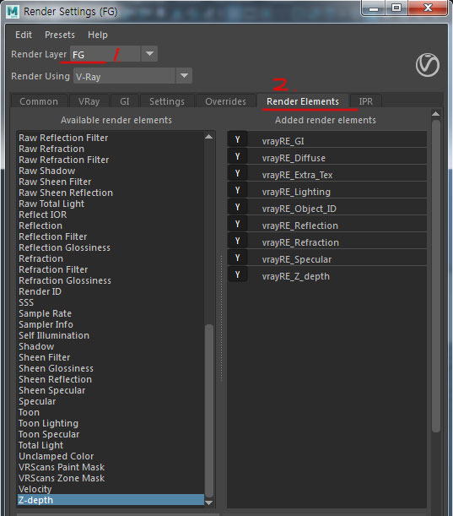Toggle the Y enable button for vrayRE_Z_depth
The width and height of the screenshot is (453, 516).
click(237, 274)
